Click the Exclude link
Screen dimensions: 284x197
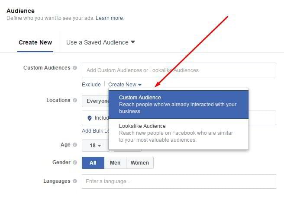[91, 85]
